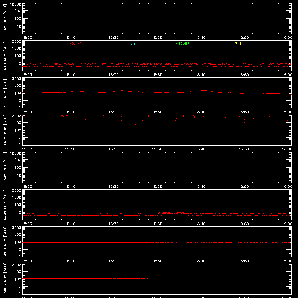Click the cyan LEAR station label

pyautogui.click(x=129, y=44)
